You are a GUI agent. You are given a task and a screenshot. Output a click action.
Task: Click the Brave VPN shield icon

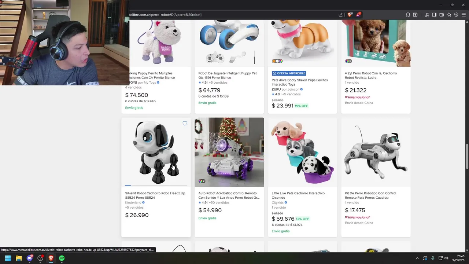(456, 15)
